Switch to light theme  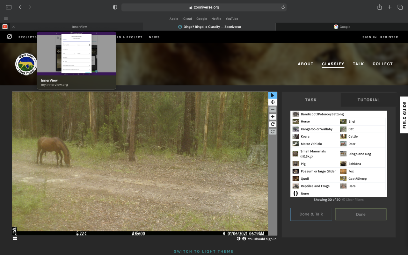coord(204,251)
